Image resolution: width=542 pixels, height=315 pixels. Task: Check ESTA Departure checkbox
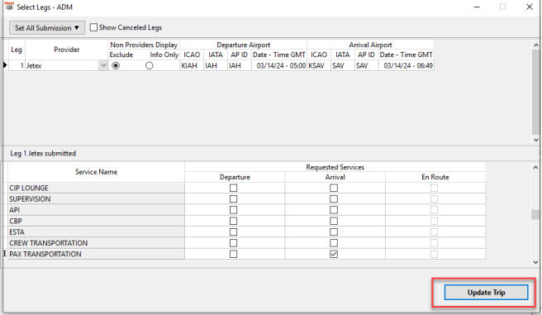click(234, 232)
